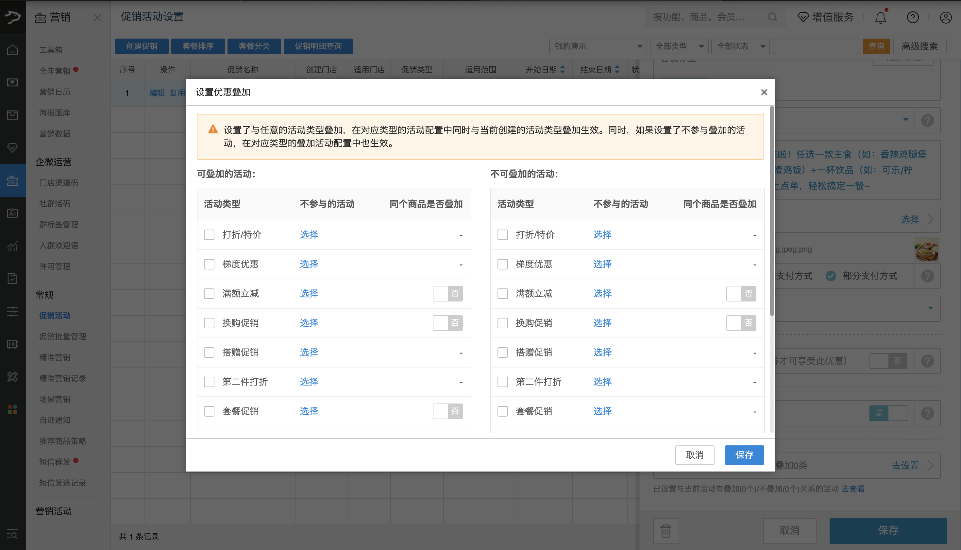
Task: Open 短信群发 menu item
Action: tap(55, 462)
